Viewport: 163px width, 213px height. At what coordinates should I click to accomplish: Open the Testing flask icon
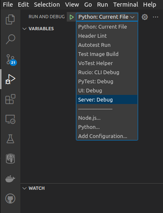point(10,139)
